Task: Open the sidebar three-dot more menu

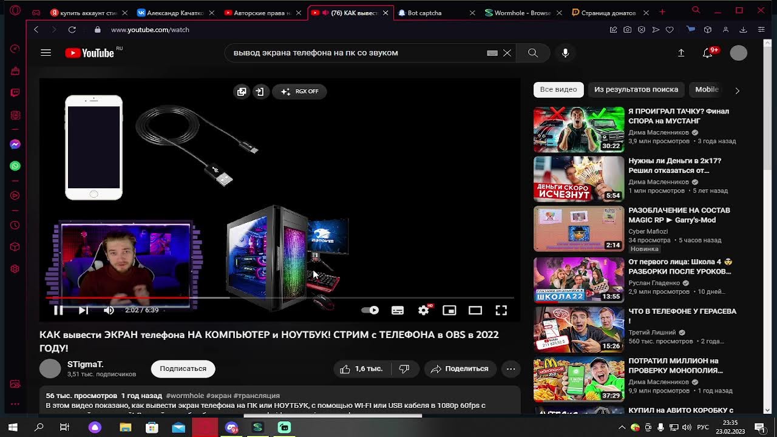Action: pos(15,404)
